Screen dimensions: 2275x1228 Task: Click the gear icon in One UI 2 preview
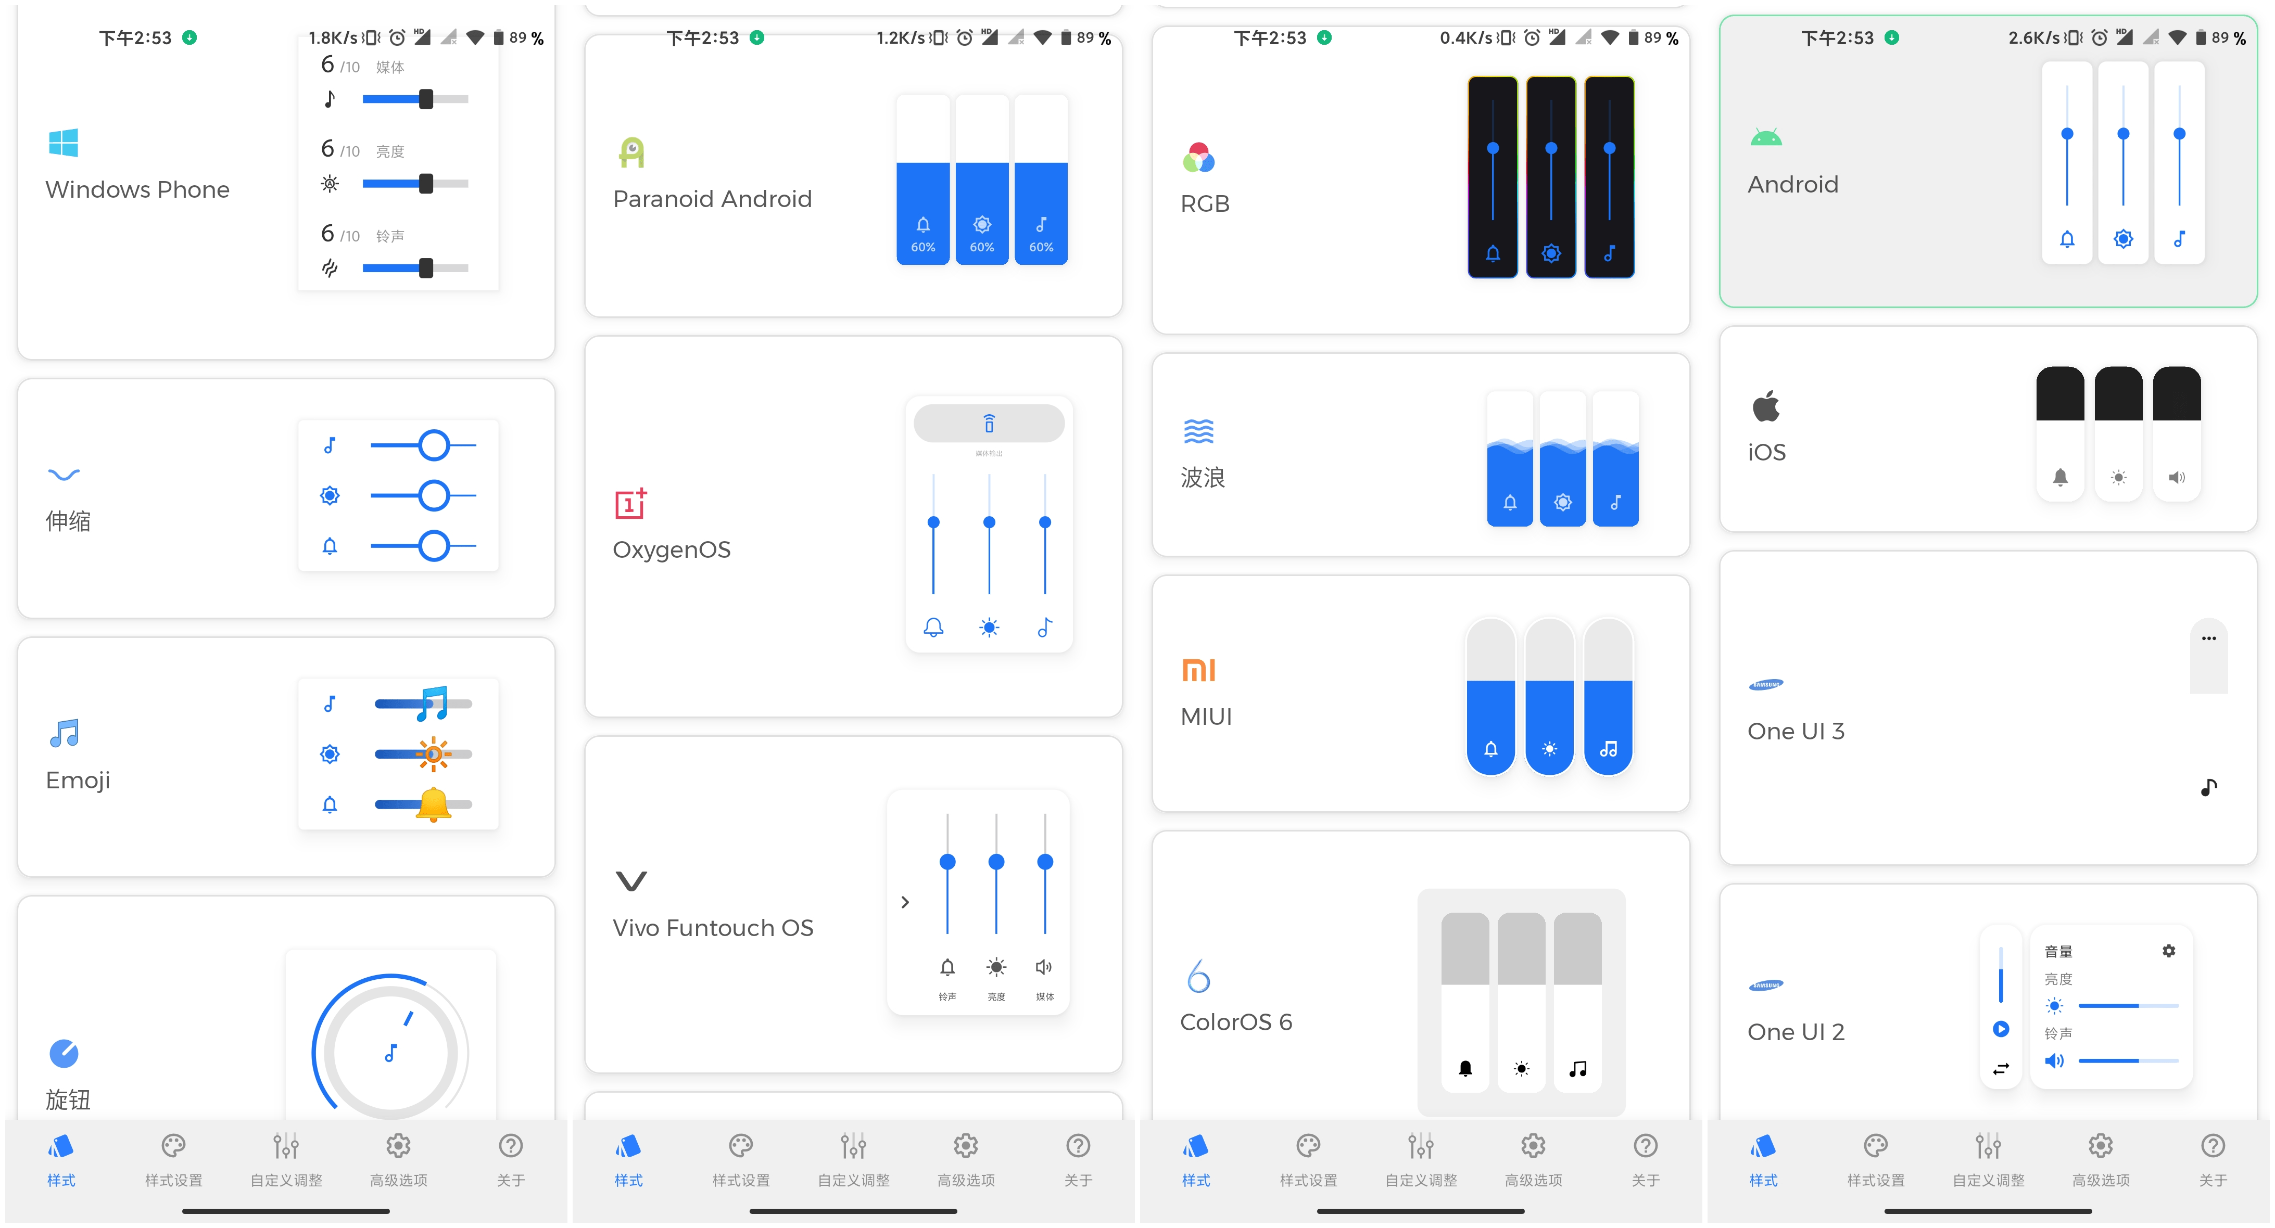click(2168, 951)
